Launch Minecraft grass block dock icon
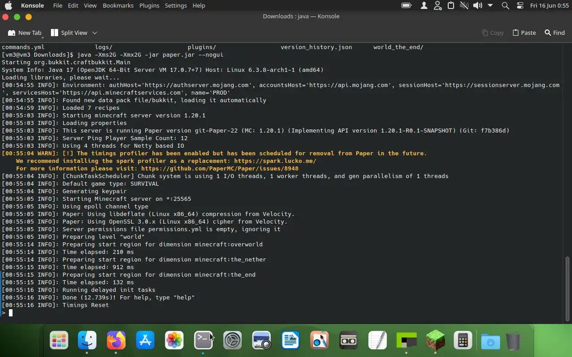The width and height of the screenshot is (572, 357). [435, 340]
